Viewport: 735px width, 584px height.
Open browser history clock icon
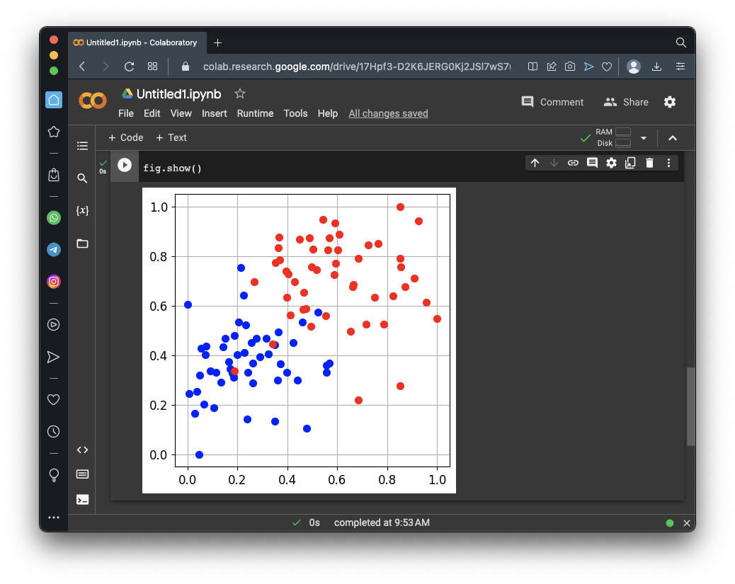54,431
